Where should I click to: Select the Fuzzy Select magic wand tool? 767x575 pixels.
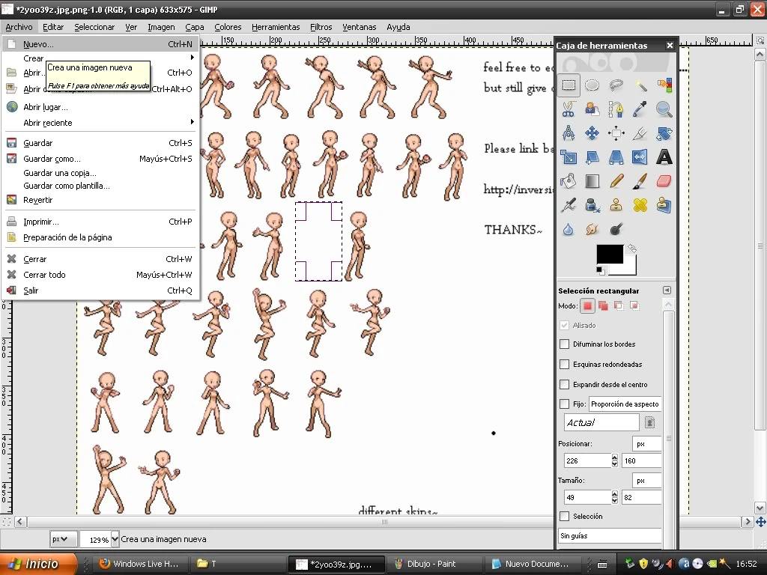640,85
